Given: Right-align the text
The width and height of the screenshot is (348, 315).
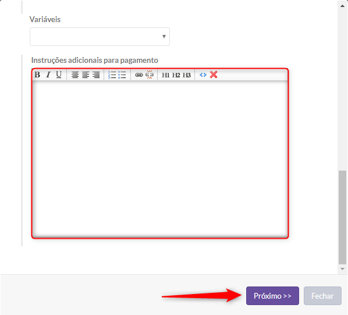Looking at the screenshot, I should tap(96, 75).
